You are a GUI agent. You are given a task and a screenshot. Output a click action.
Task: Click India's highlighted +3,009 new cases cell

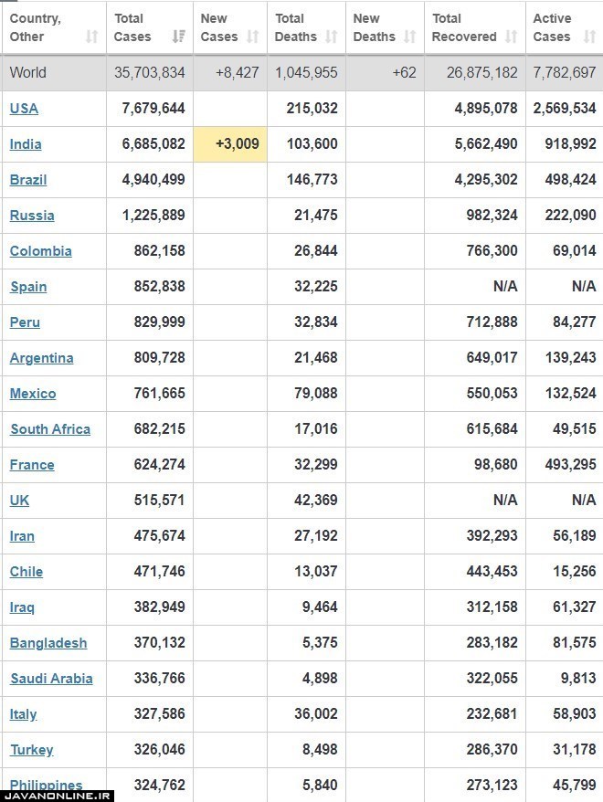pyautogui.click(x=230, y=144)
